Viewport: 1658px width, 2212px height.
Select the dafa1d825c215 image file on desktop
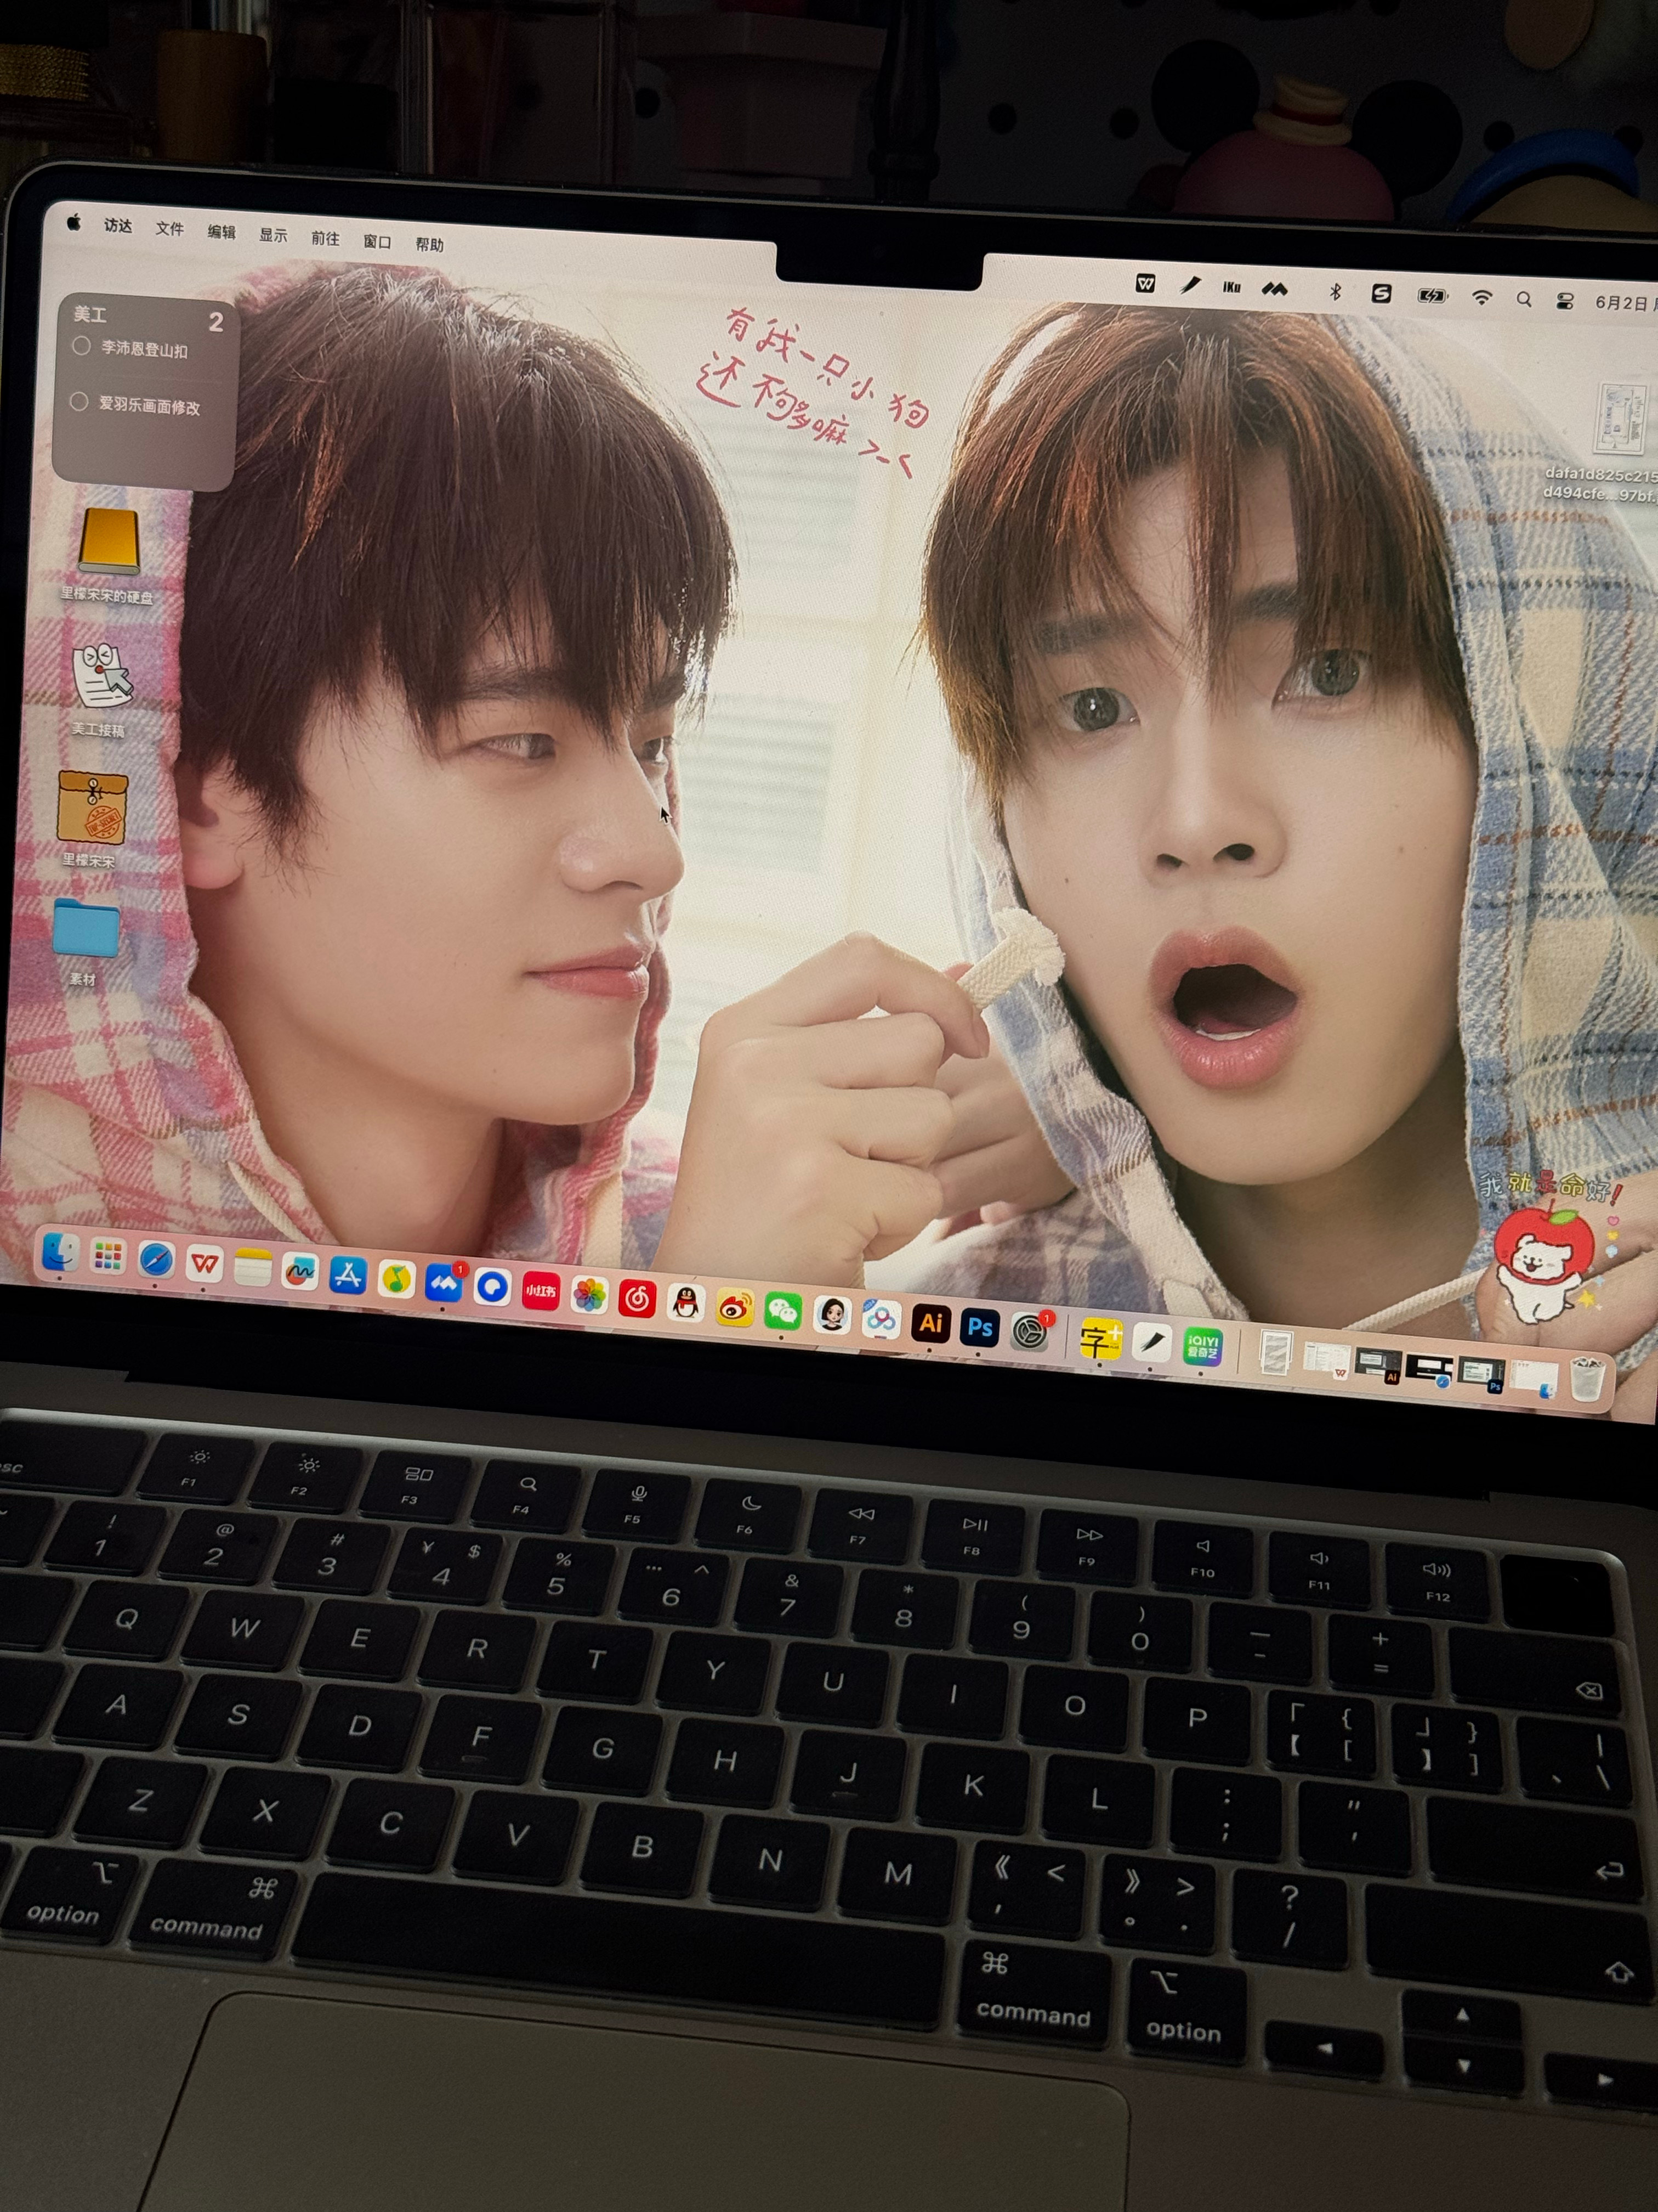1620,420
